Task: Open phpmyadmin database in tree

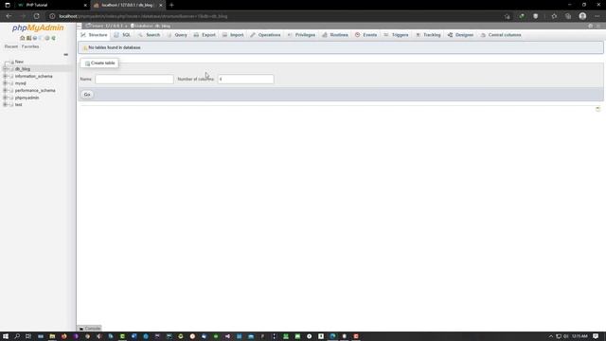Action: tap(27, 98)
